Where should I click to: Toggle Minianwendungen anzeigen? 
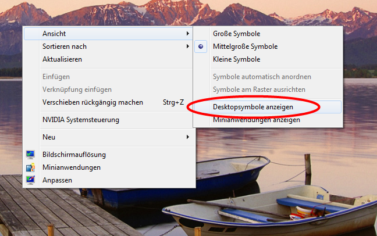tap(268, 120)
